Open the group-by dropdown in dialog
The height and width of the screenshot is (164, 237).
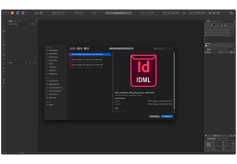pos(86,48)
